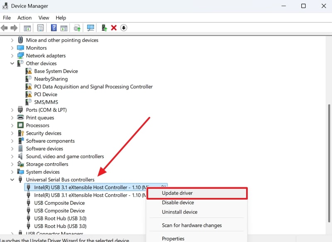Image resolution: width=332 pixels, height=242 pixels.
Task: Collapse the Other devices category
Action: (12, 63)
